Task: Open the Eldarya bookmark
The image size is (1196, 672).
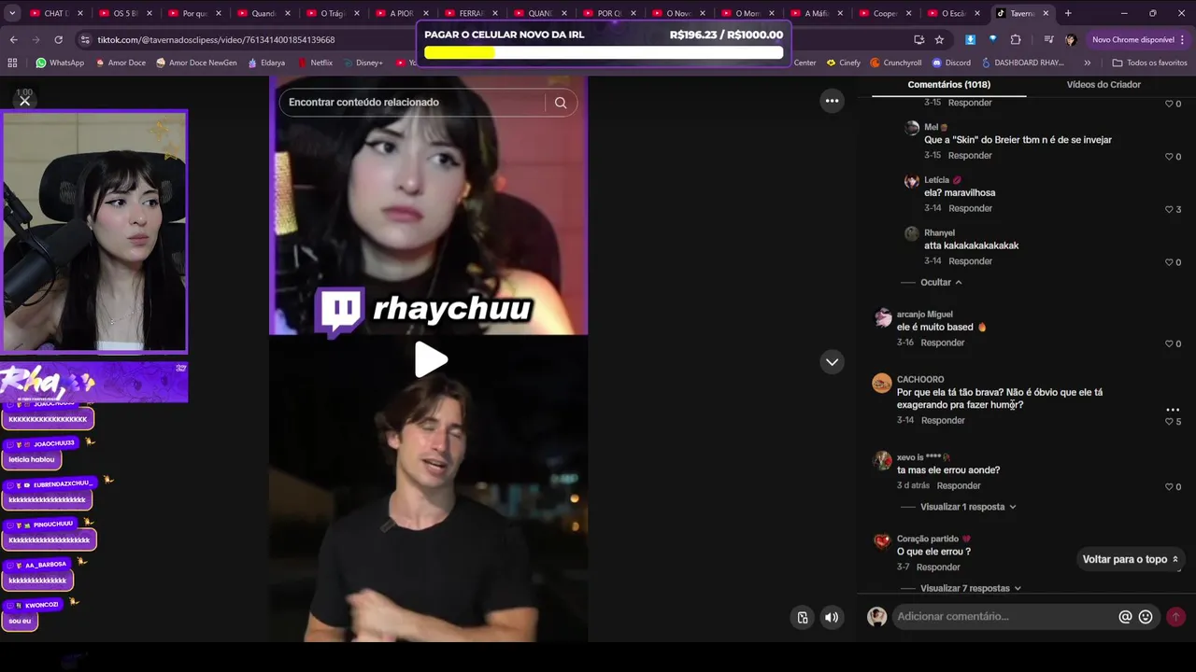Action: click(265, 63)
